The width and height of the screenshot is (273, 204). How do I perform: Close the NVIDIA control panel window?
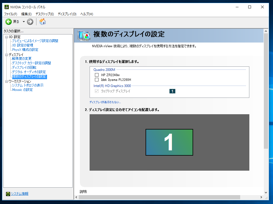click(262, 7)
